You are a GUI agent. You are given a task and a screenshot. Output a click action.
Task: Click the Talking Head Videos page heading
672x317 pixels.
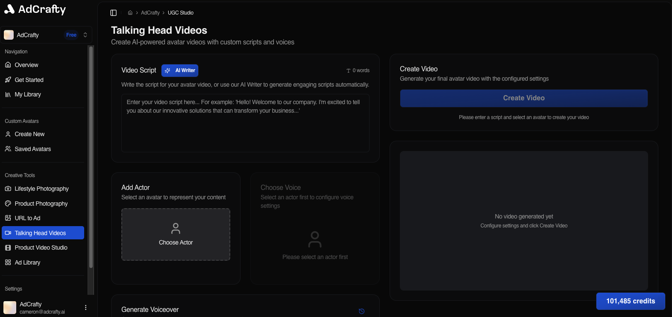coord(159,30)
